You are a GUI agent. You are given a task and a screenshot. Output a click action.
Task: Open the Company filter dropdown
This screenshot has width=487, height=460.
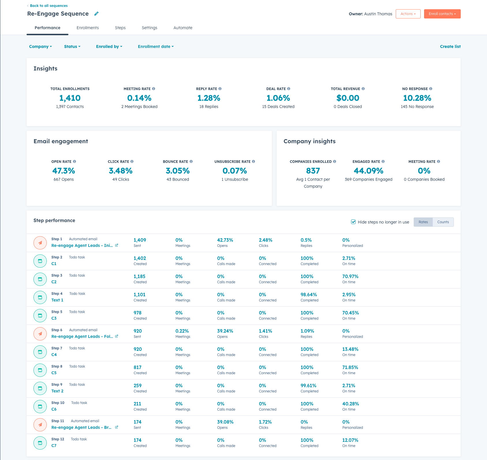(40, 46)
